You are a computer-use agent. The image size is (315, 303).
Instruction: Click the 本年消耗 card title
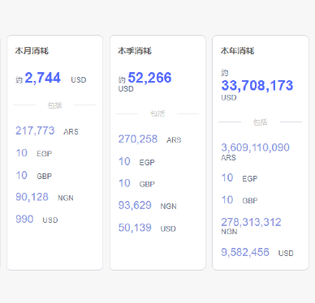(x=237, y=51)
